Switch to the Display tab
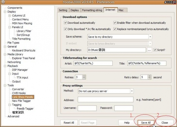This screenshot has height=127, width=177. click(75, 10)
